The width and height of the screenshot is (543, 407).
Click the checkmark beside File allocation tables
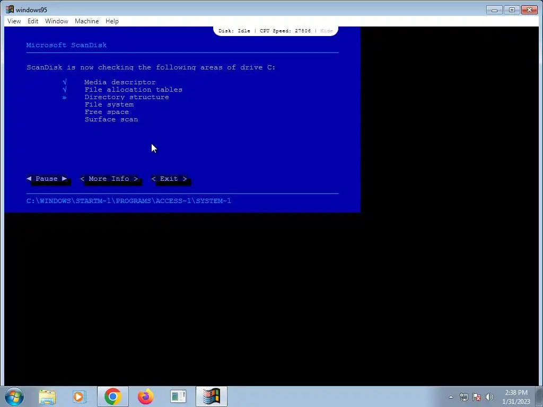(65, 90)
